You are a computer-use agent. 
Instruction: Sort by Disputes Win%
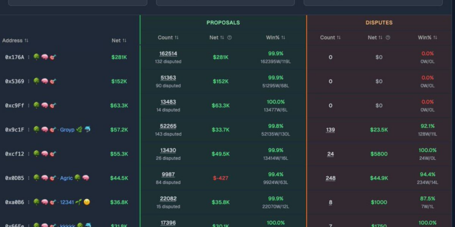(427, 38)
